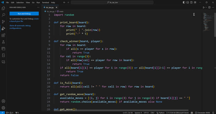
Task: Split the editor to the right
Action: [209, 7]
